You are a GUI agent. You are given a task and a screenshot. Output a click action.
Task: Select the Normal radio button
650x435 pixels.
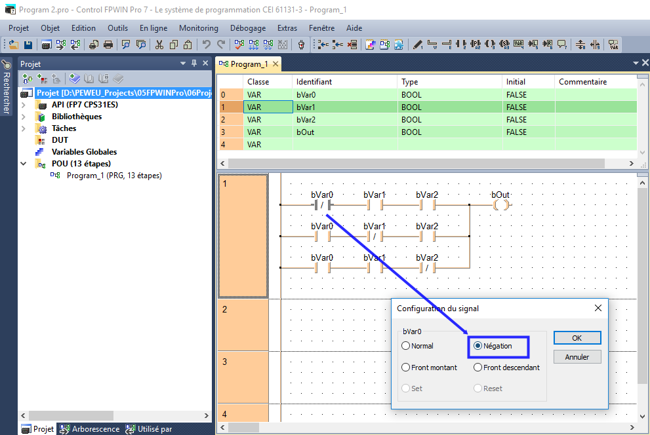coord(406,346)
